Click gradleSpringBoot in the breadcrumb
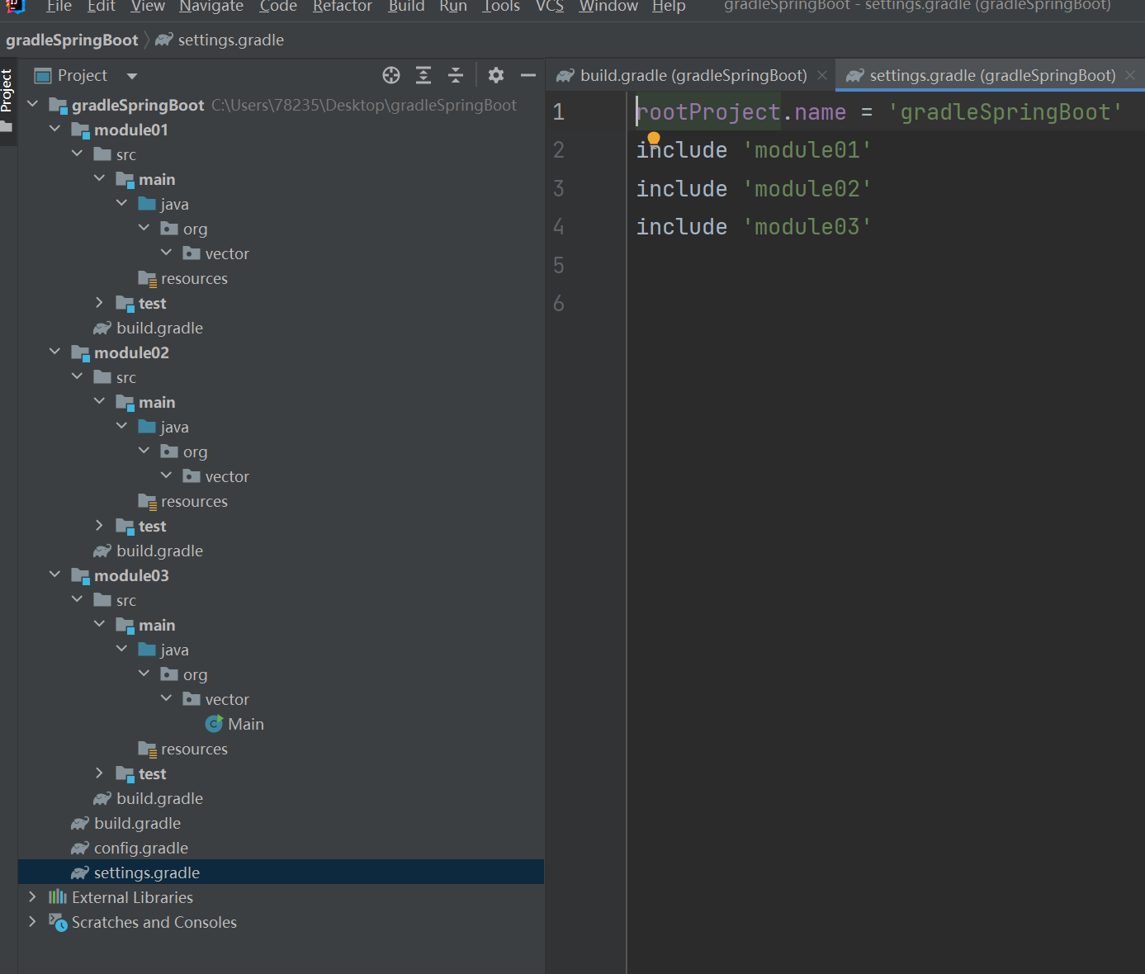This screenshot has width=1145, height=974. (72, 40)
